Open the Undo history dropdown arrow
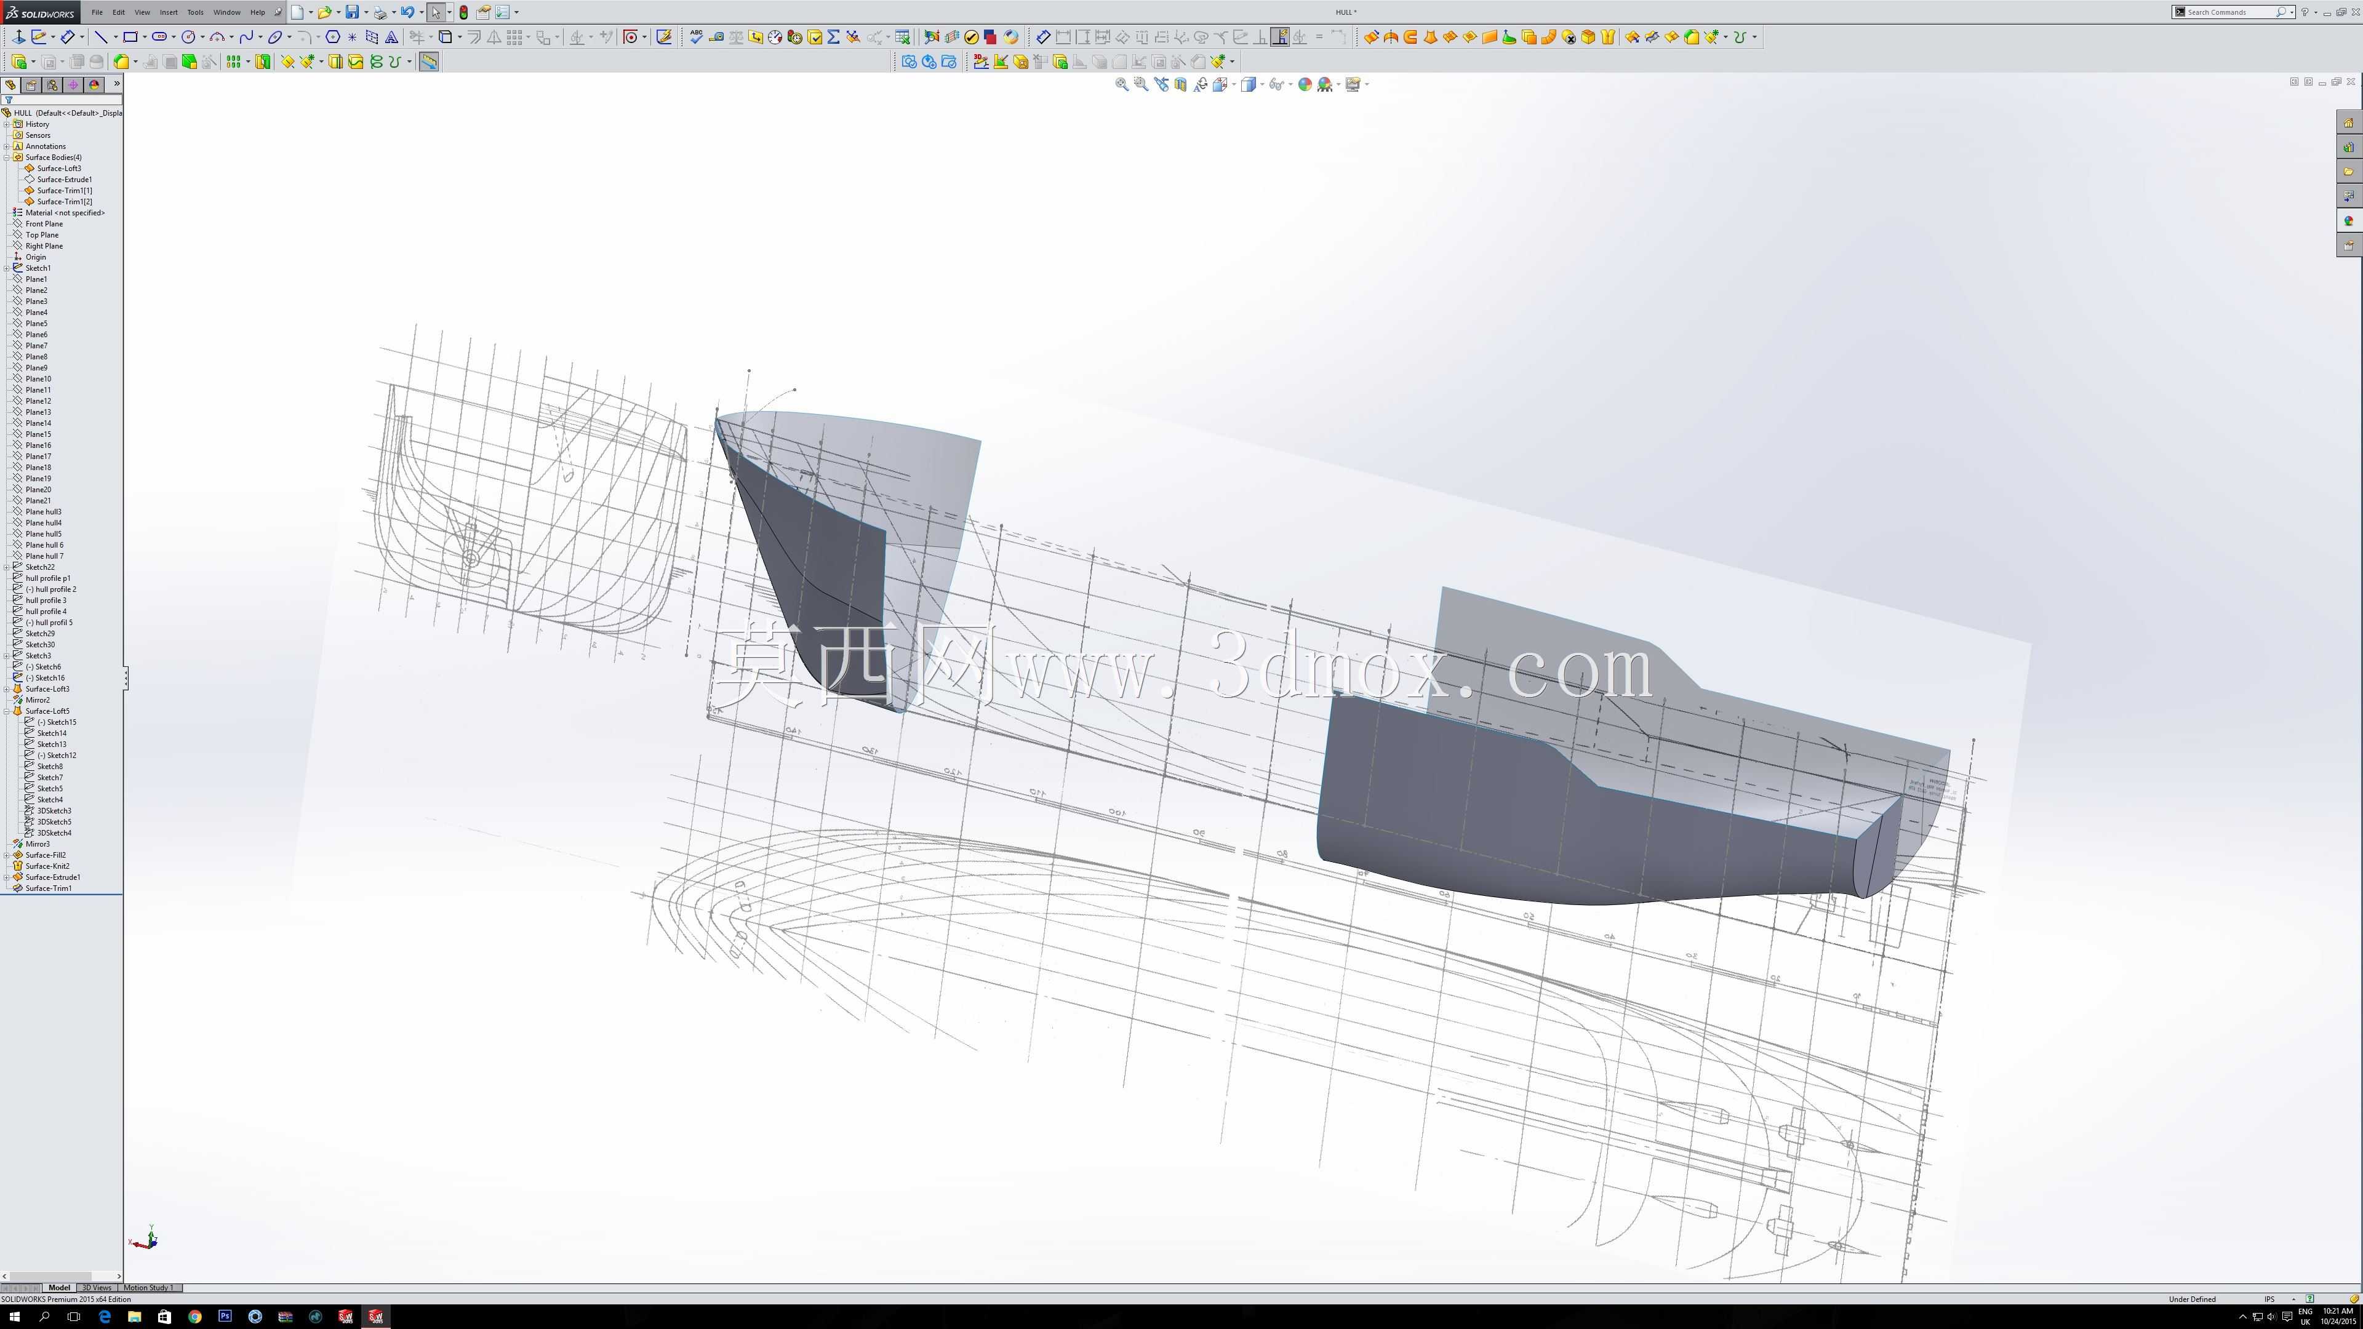 421,12
